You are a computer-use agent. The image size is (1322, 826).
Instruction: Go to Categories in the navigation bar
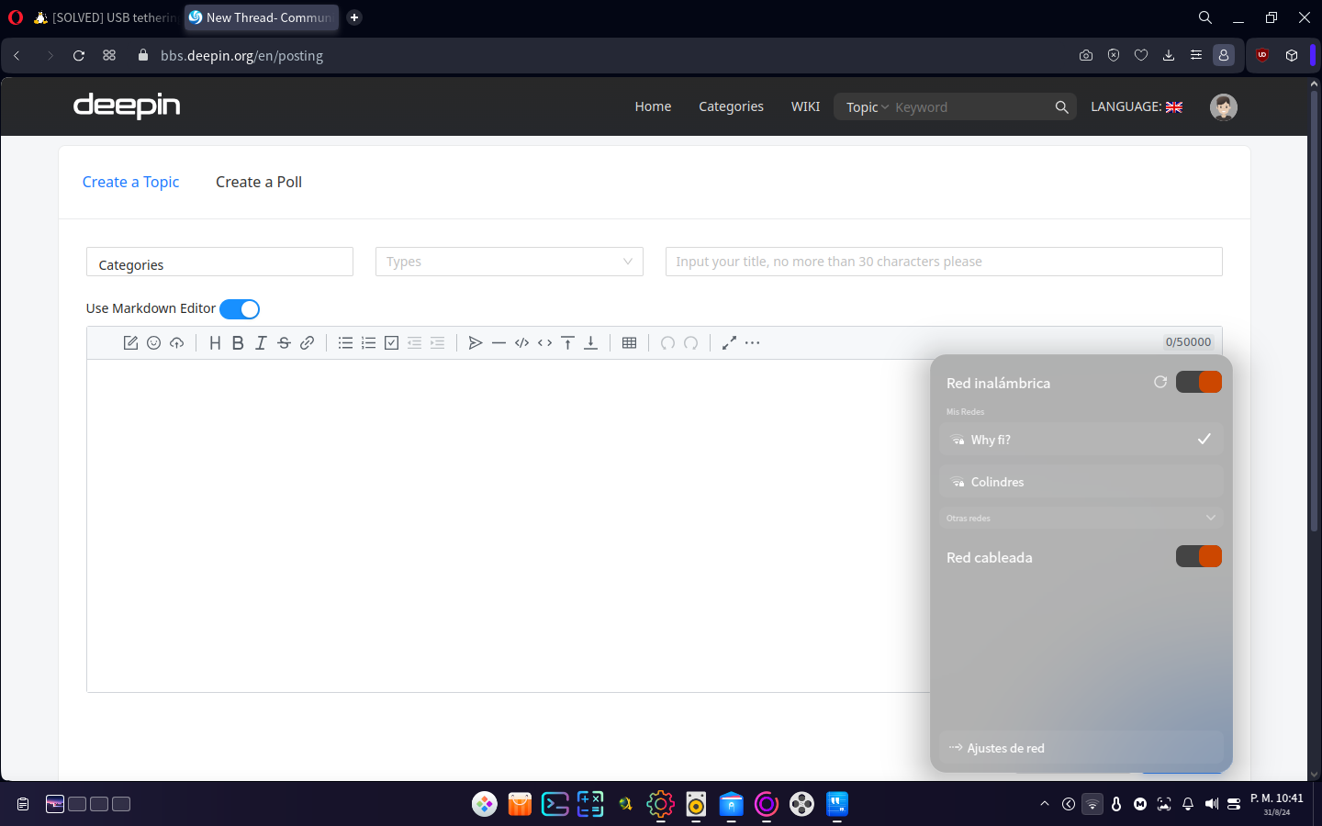pos(731,106)
